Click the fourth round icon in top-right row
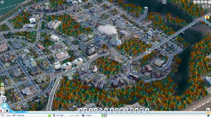 [206, 2]
